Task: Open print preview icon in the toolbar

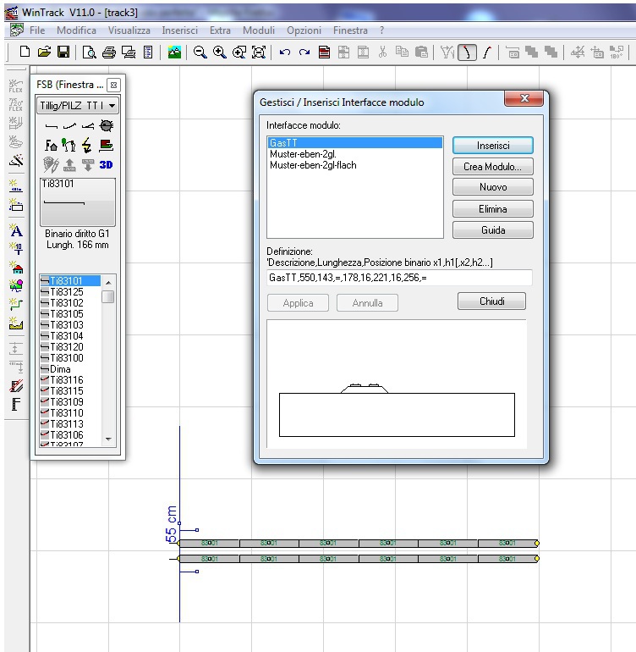Action: [90, 52]
